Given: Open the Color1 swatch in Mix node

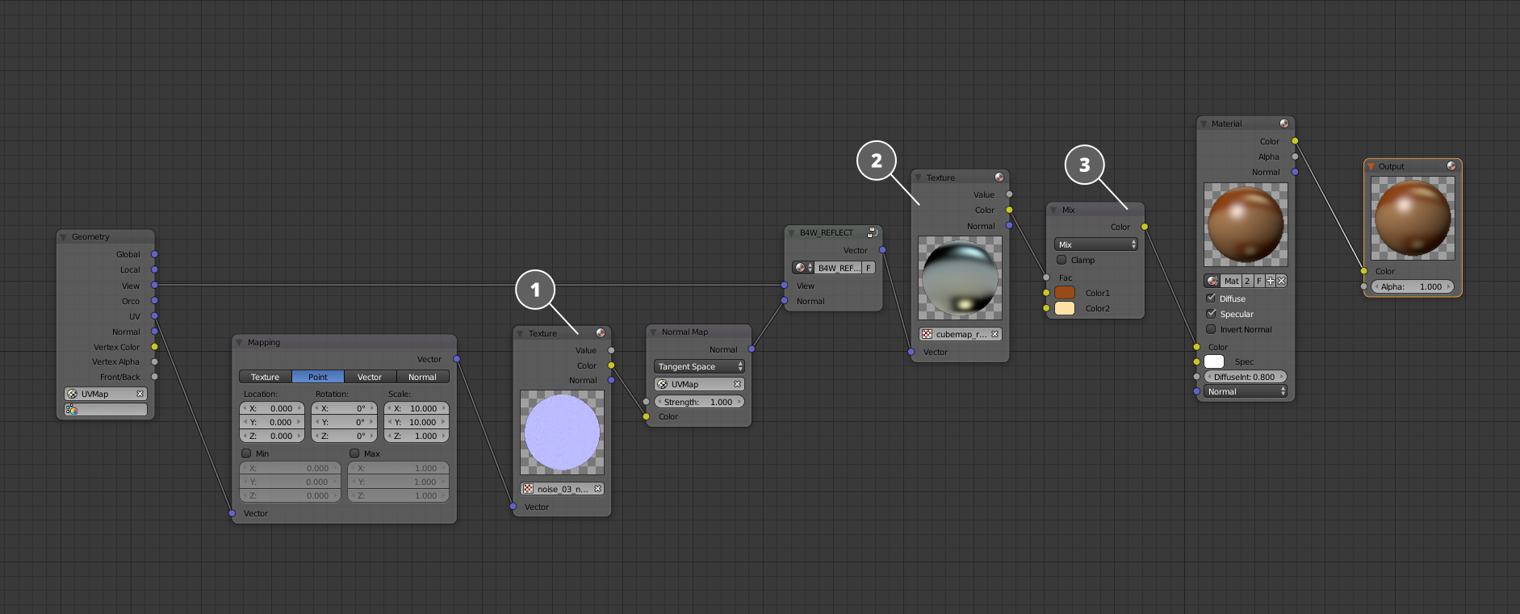Looking at the screenshot, I should tap(1065, 293).
